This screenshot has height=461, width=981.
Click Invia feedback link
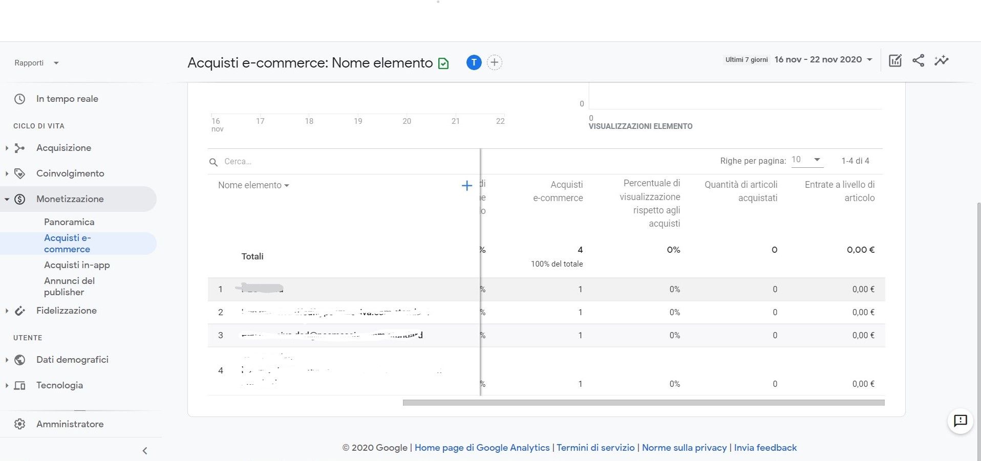click(765, 448)
